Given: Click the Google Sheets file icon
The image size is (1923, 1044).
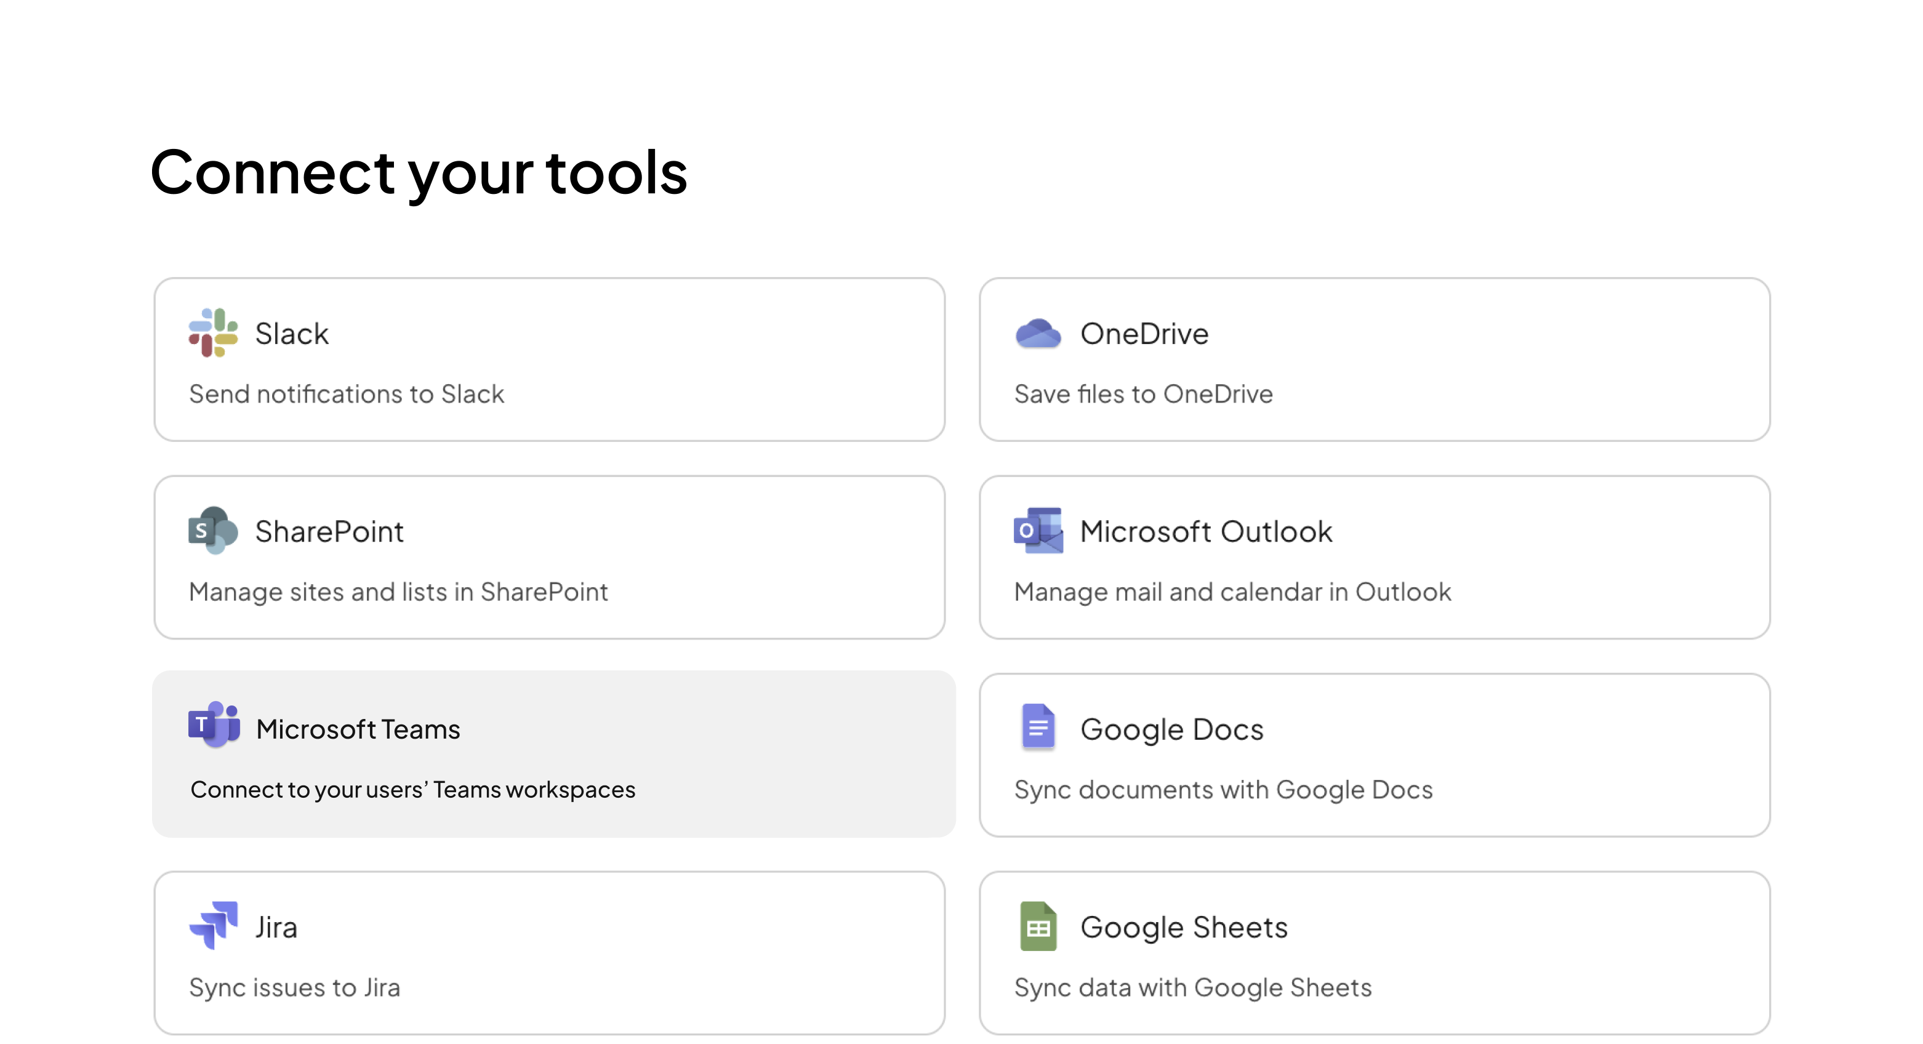Looking at the screenshot, I should coord(1038,926).
